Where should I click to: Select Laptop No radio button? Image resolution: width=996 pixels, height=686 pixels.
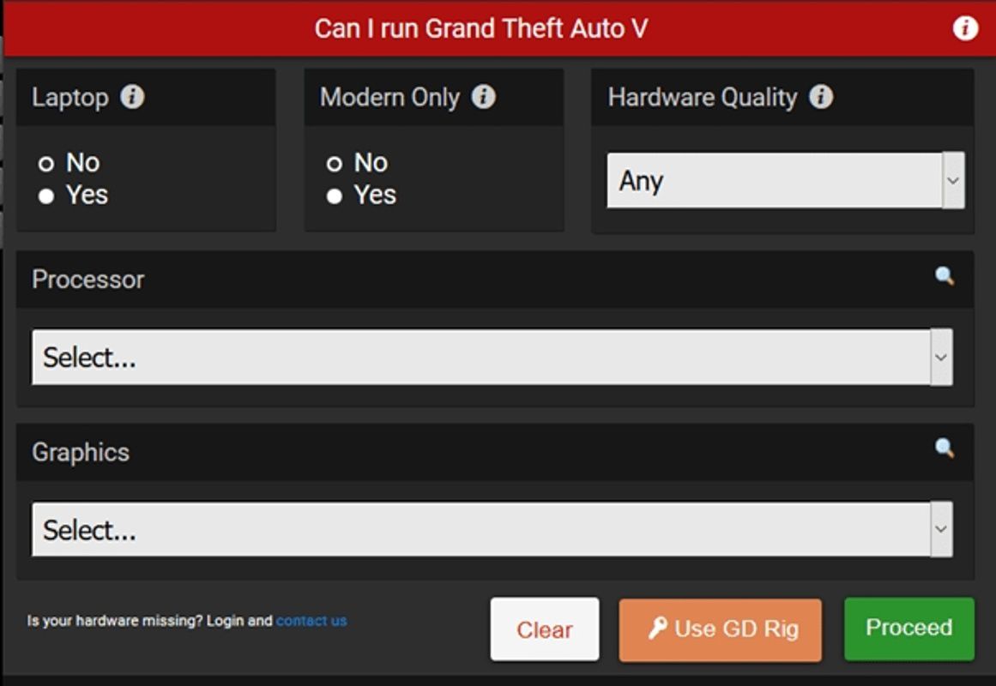[x=45, y=164]
